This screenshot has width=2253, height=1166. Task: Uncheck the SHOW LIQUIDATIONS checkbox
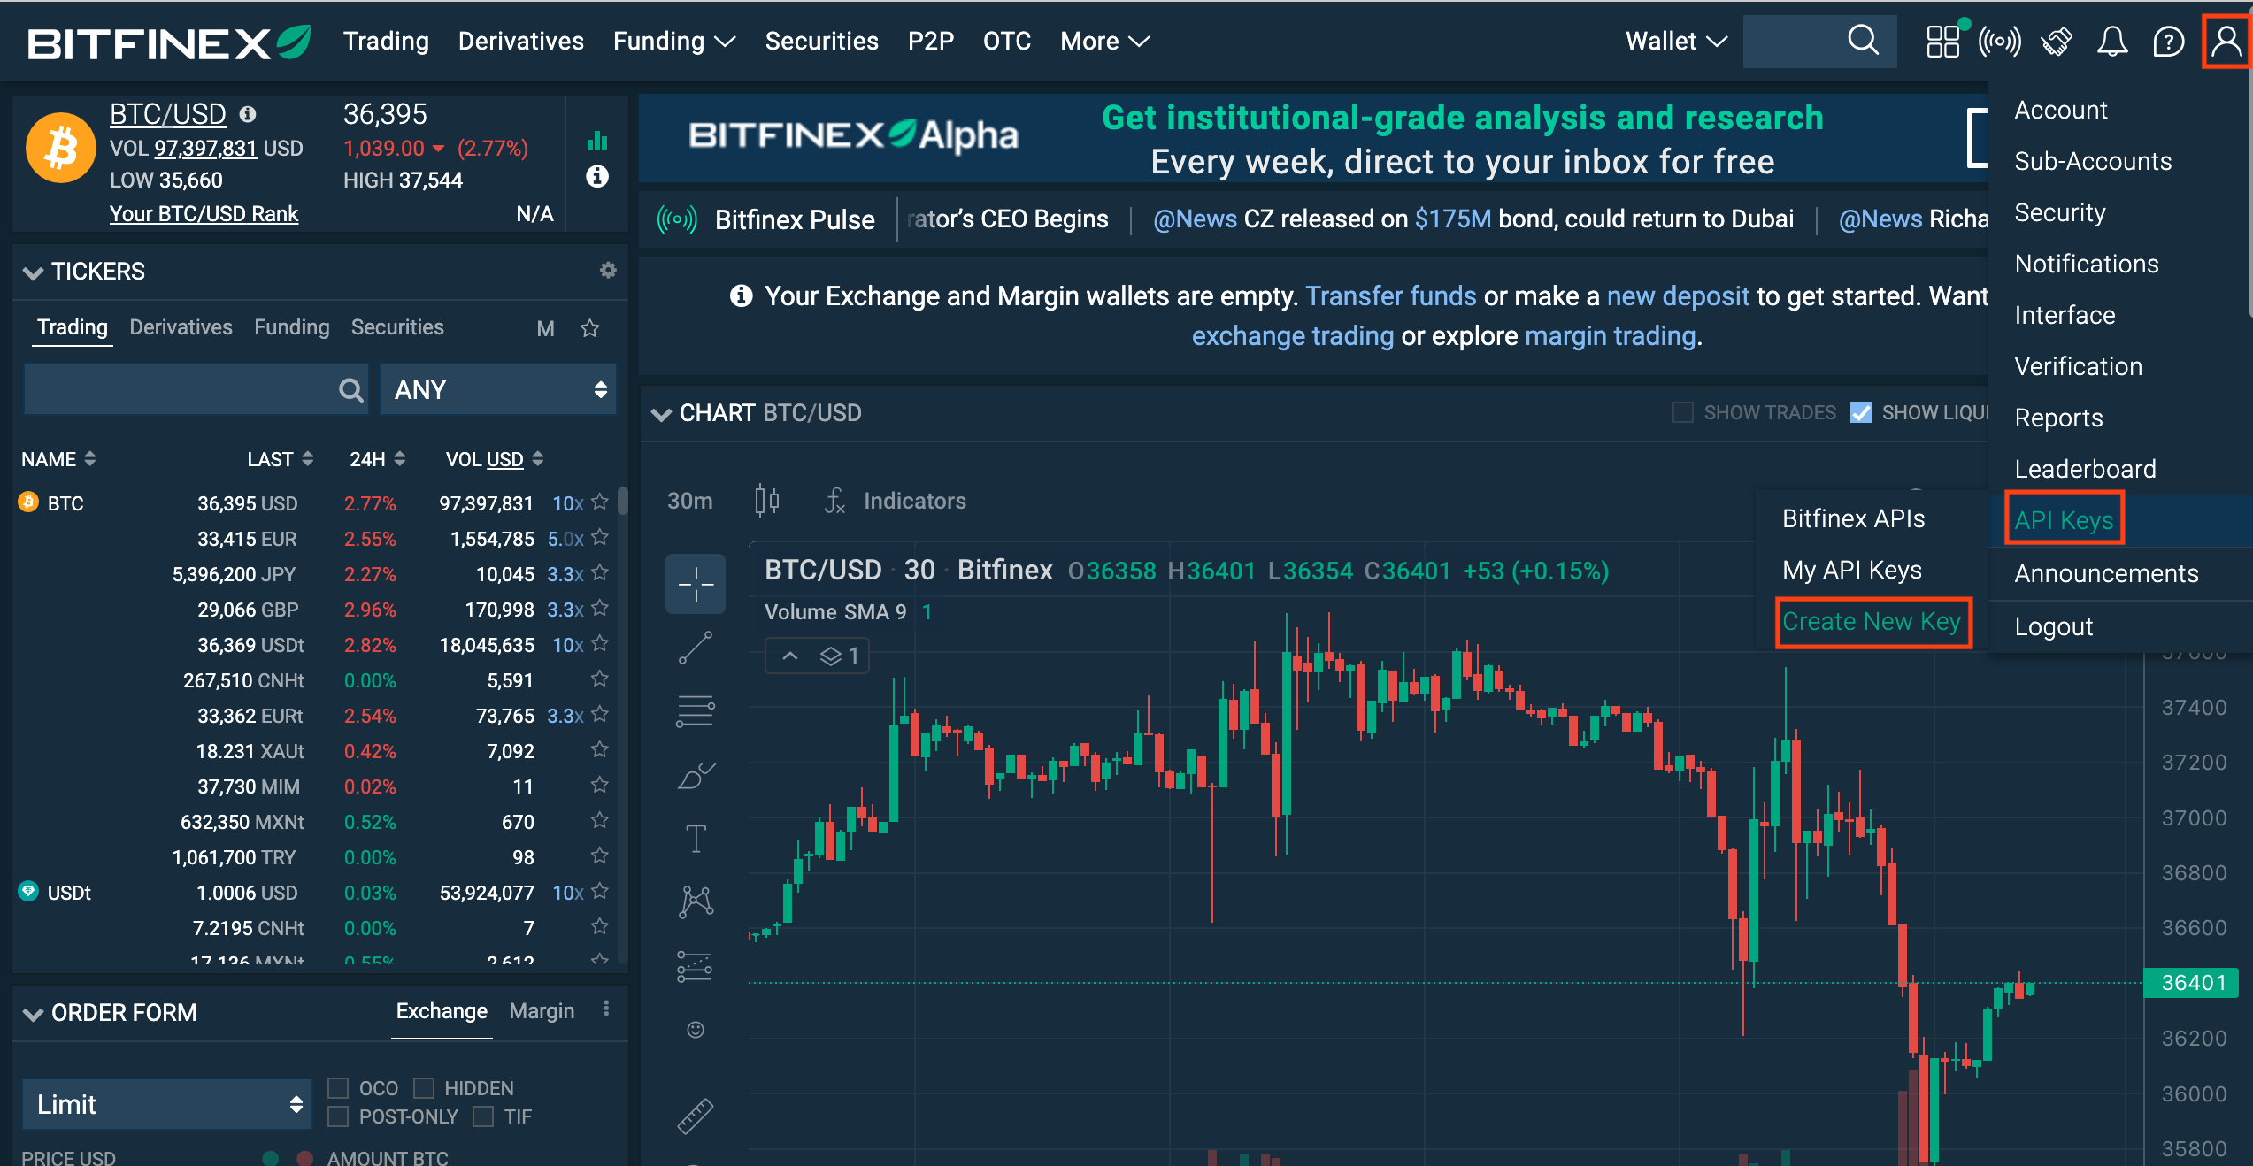[x=1861, y=412]
